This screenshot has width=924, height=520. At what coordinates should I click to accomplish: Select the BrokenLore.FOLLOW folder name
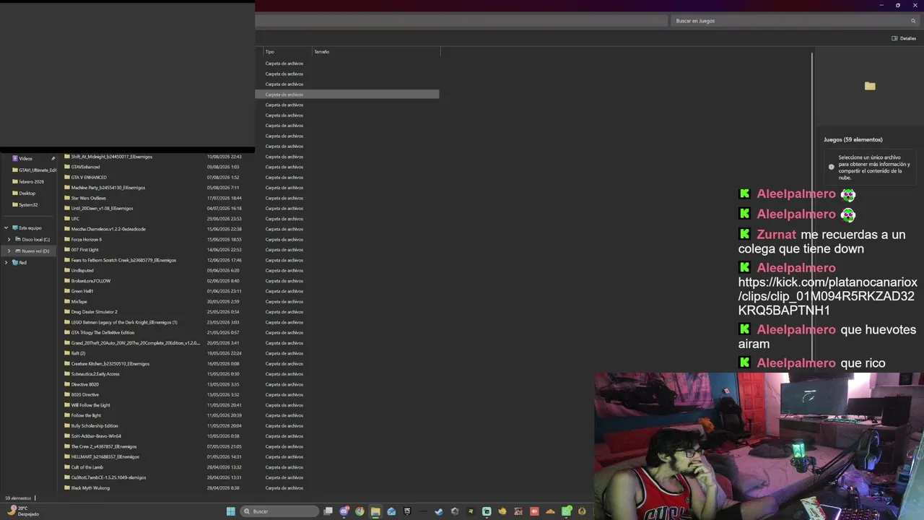pyautogui.click(x=91, y=281)
